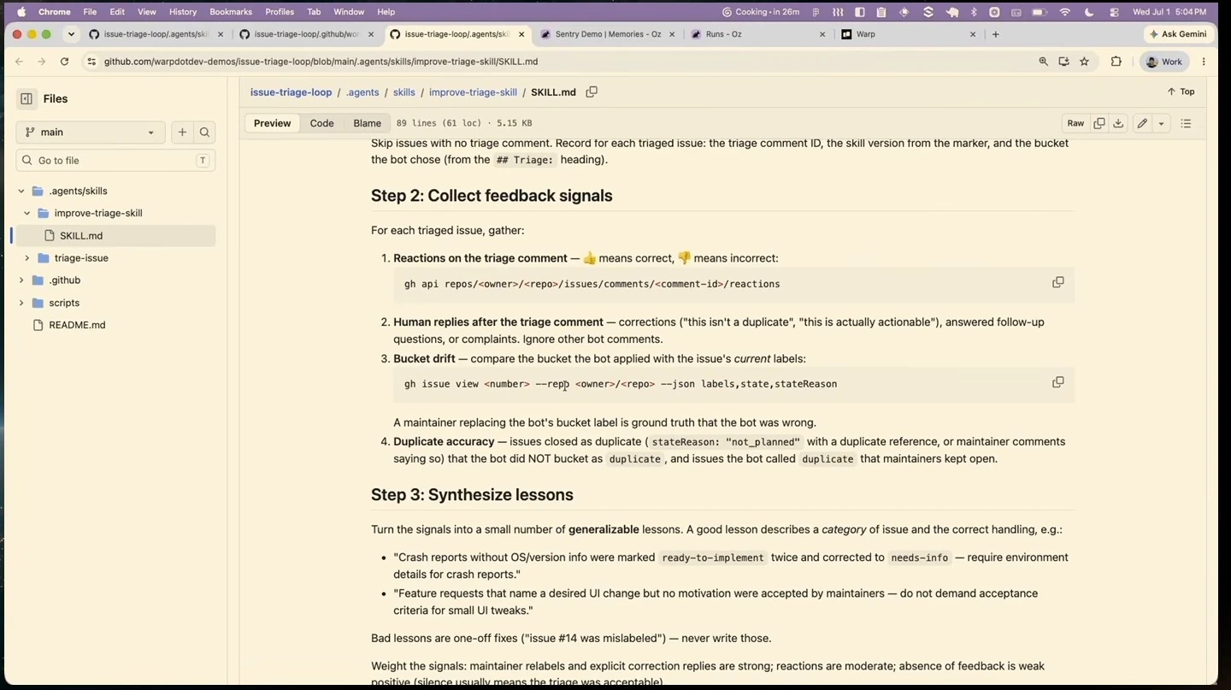The width and height of the screenshot is (1231, 690).
Task: Download the raw file icon
Action: pyautogui.click(x=1118, y=123)
